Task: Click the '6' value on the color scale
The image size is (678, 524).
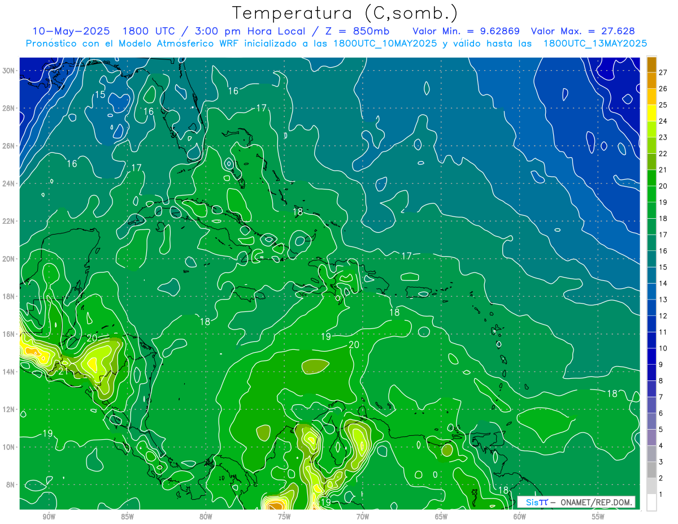Action: (661, 413)
